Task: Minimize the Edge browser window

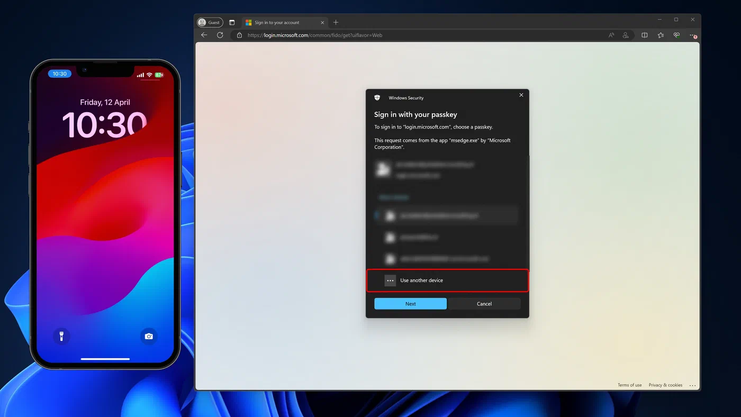Action: point(659,20)
